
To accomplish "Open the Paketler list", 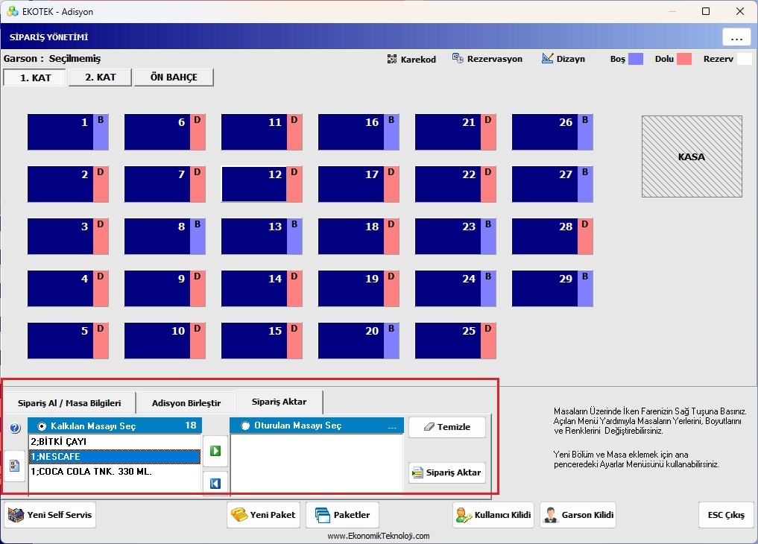I will coord(342,515).
